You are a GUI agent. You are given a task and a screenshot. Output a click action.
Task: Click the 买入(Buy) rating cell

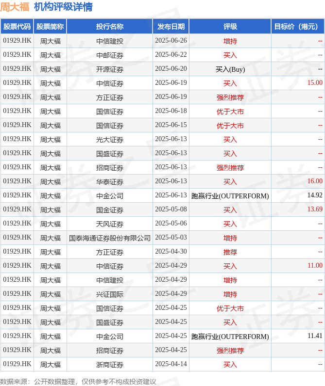pyautogui.click(x=230, y=69)
